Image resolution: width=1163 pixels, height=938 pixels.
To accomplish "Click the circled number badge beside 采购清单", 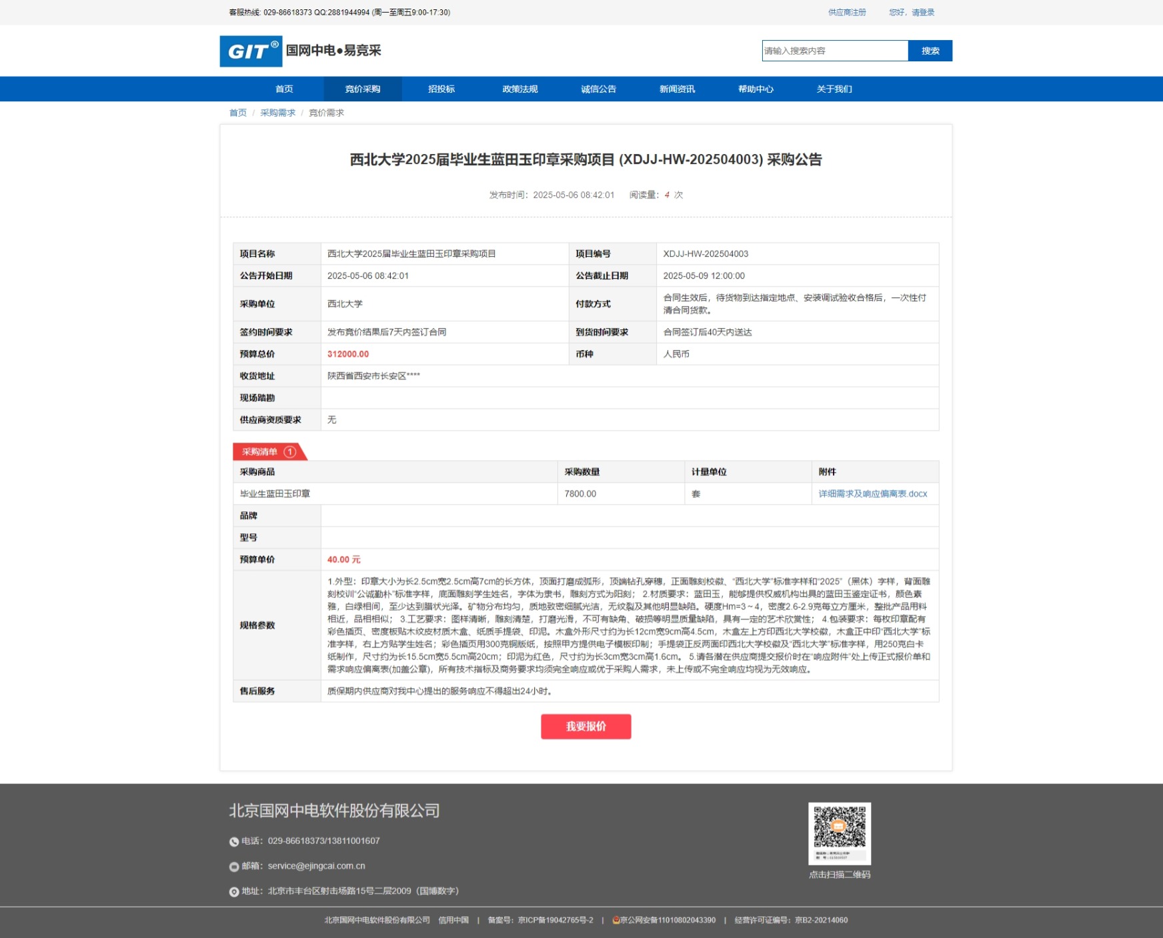I will point(290,452).
